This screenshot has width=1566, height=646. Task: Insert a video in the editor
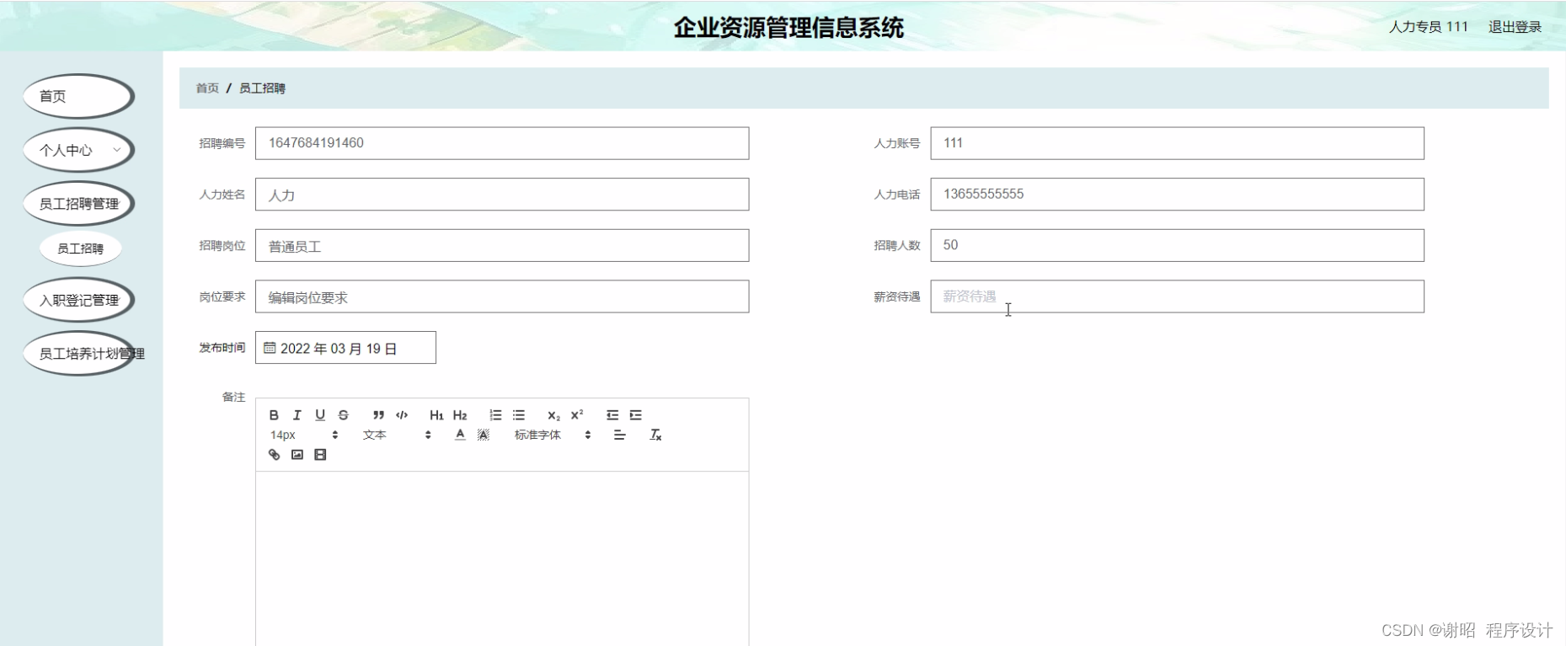coord(320,455)
